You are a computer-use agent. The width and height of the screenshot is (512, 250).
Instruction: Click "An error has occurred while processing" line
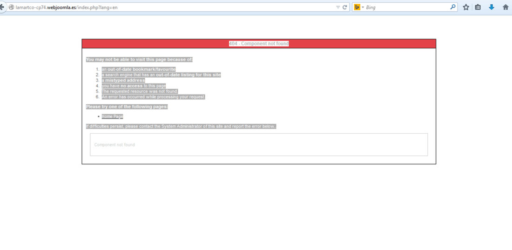coord(154,97)
